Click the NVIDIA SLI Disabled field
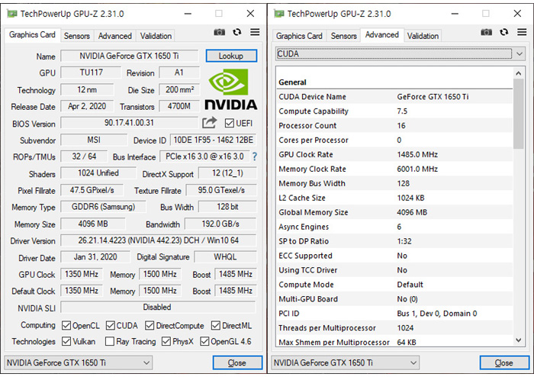 (x=159, y=308)
